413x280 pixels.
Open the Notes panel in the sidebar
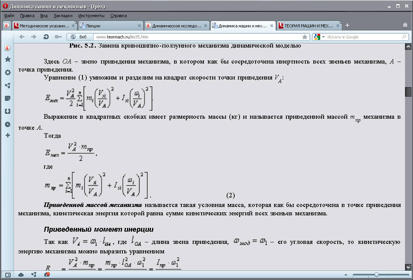point(8,99)
